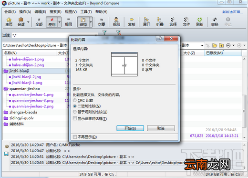The height and width of the screenshot is (178, 248).
Task: Close the compare contents (比较内容) dialog
Action: [x=171, y=38]
